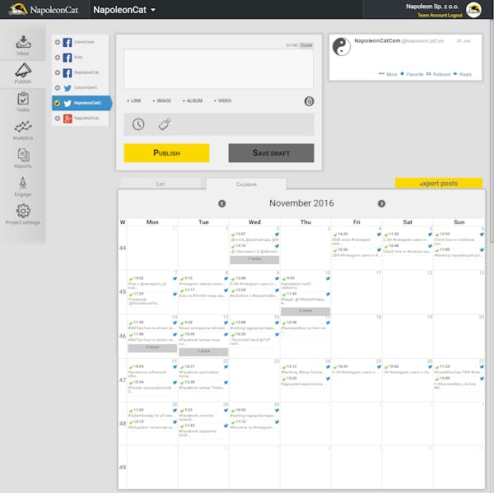The width and height of the screenshot is (494, 493).
Task: Click the user avatar in top-right header
Action: [x=473, y=10]
